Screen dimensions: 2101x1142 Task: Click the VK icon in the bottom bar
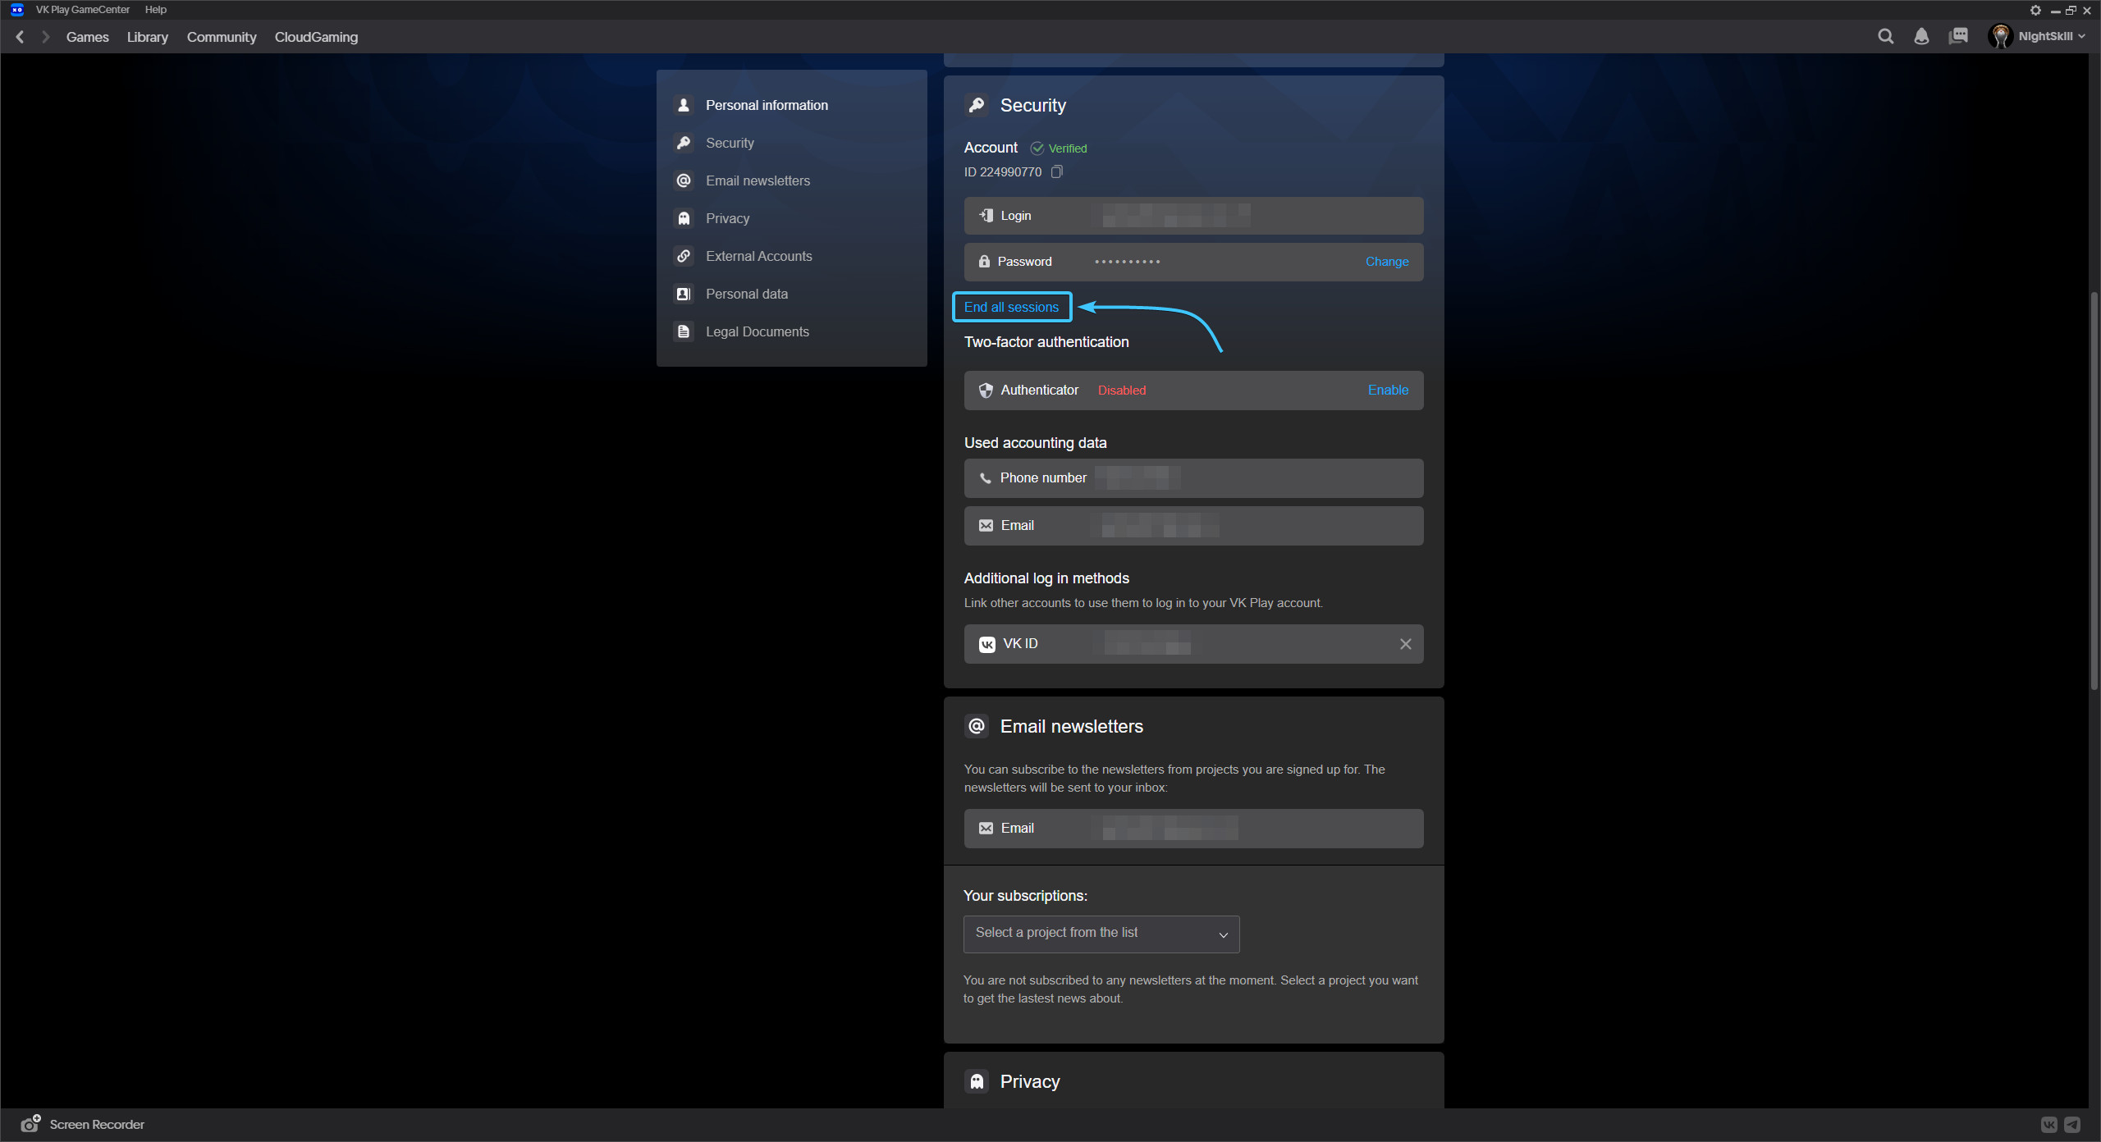click(x=2049, y=1125)
